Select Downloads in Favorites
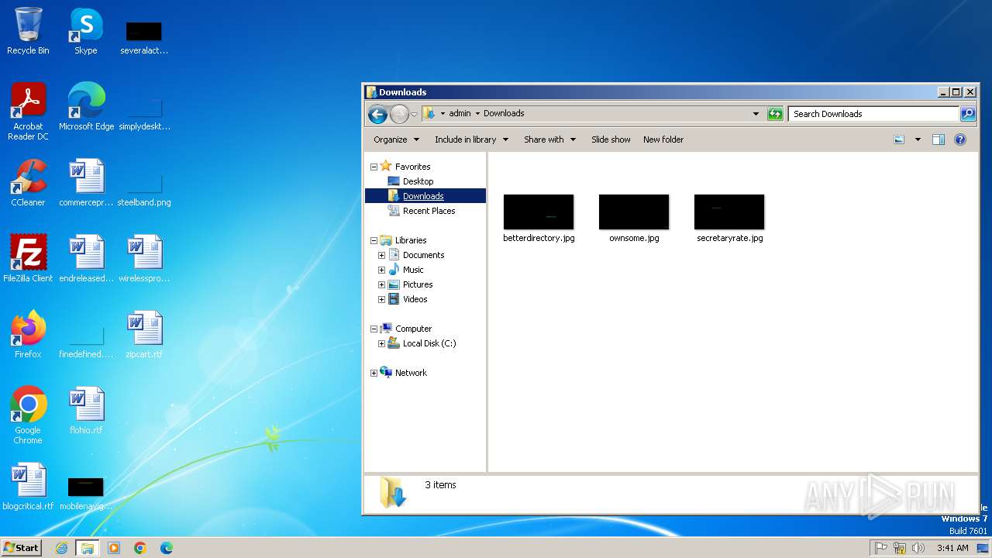Viewport: 992px width, 558px height. pos(423,196)
